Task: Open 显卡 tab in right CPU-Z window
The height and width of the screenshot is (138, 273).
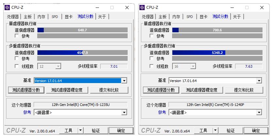Action: point(203,17)
